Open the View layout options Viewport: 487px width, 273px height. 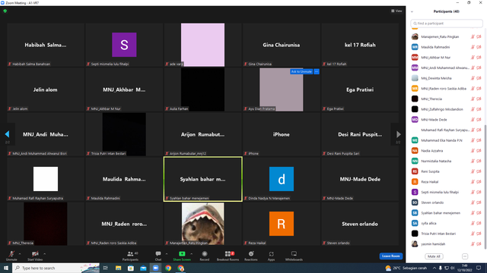tap(396, 11)
